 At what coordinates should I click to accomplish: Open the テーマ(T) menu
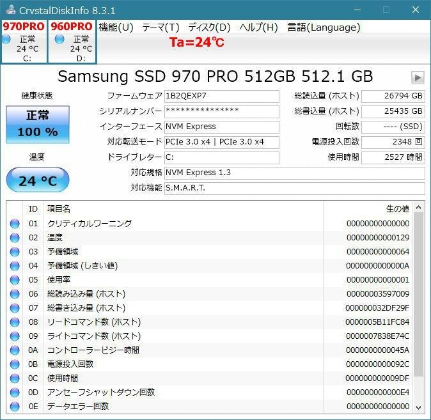(x=161, y=27)
